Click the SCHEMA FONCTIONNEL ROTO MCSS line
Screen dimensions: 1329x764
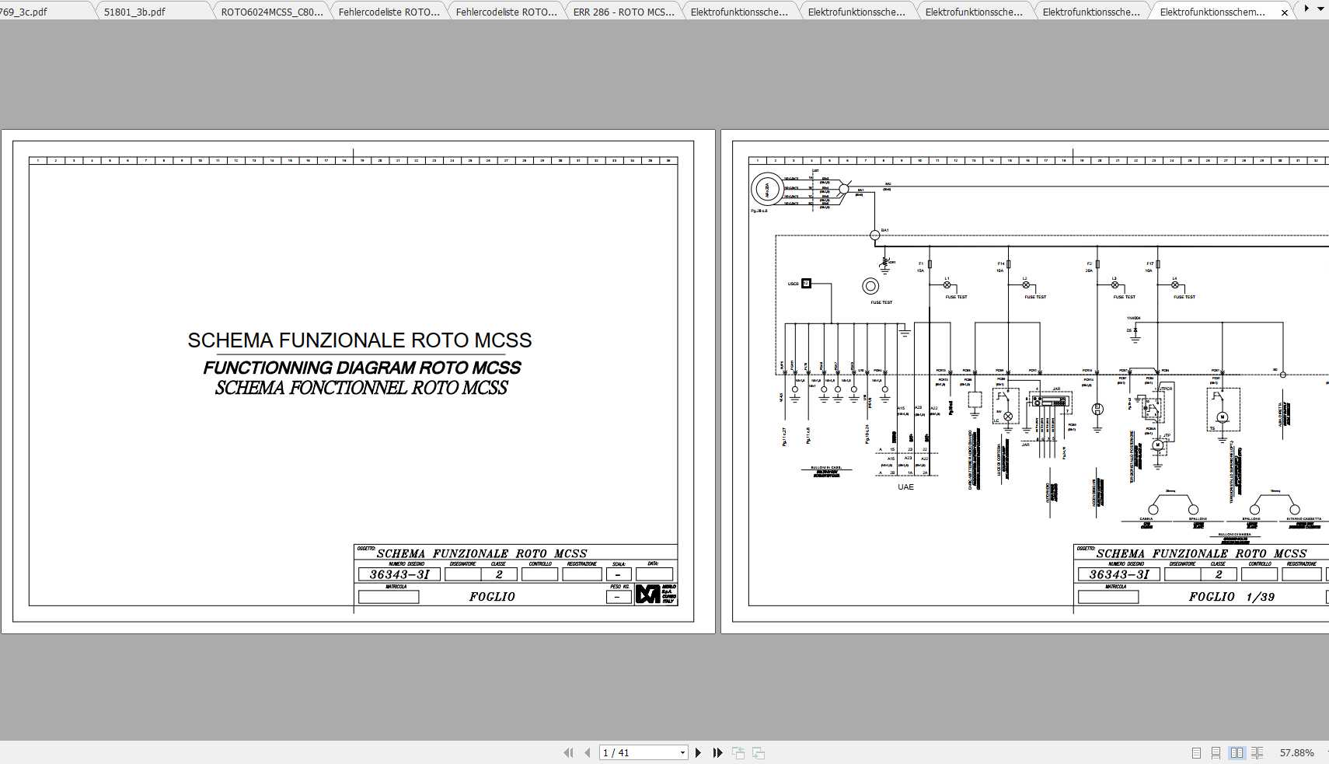coord(361,388)
